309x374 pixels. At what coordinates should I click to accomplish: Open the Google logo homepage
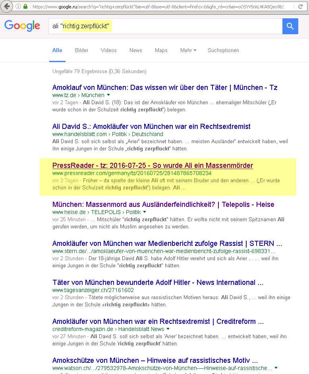[x=22, y=25]
